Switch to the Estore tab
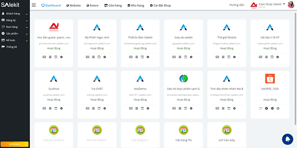297x148 pixels. click(x=92, y=6)
